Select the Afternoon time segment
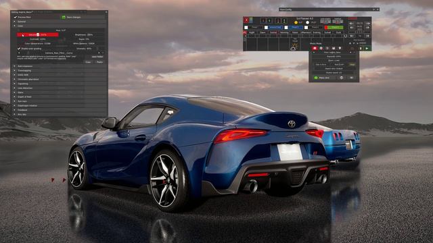The height and width of the screenshot is (243, 433). 306,33
